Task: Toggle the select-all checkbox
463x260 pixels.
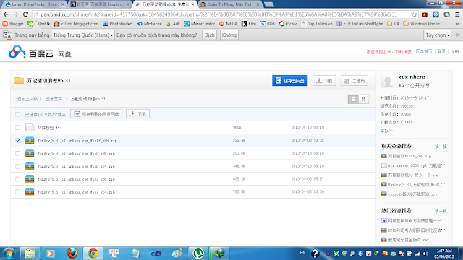Action: [17, 114]
